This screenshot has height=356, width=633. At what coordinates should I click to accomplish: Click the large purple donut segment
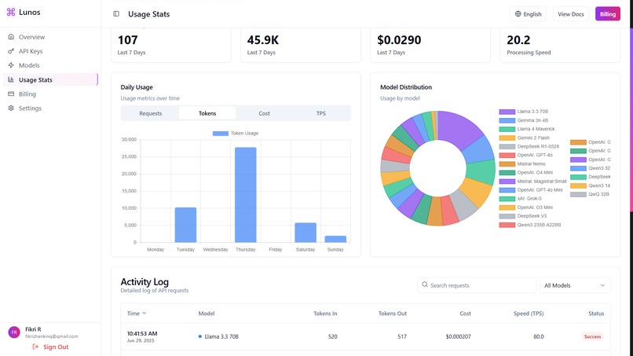tap(459, 130)
